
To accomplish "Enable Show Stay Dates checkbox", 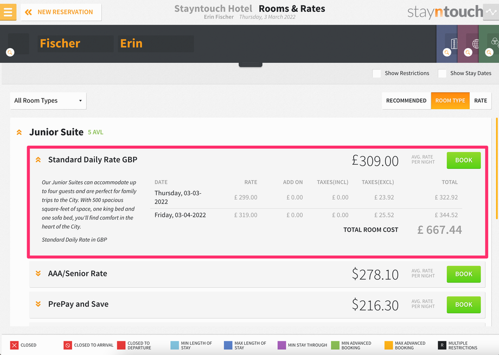I will tap(442, 74).
